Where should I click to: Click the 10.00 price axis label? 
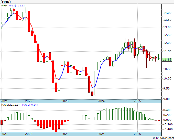click(x=167, y=79)
